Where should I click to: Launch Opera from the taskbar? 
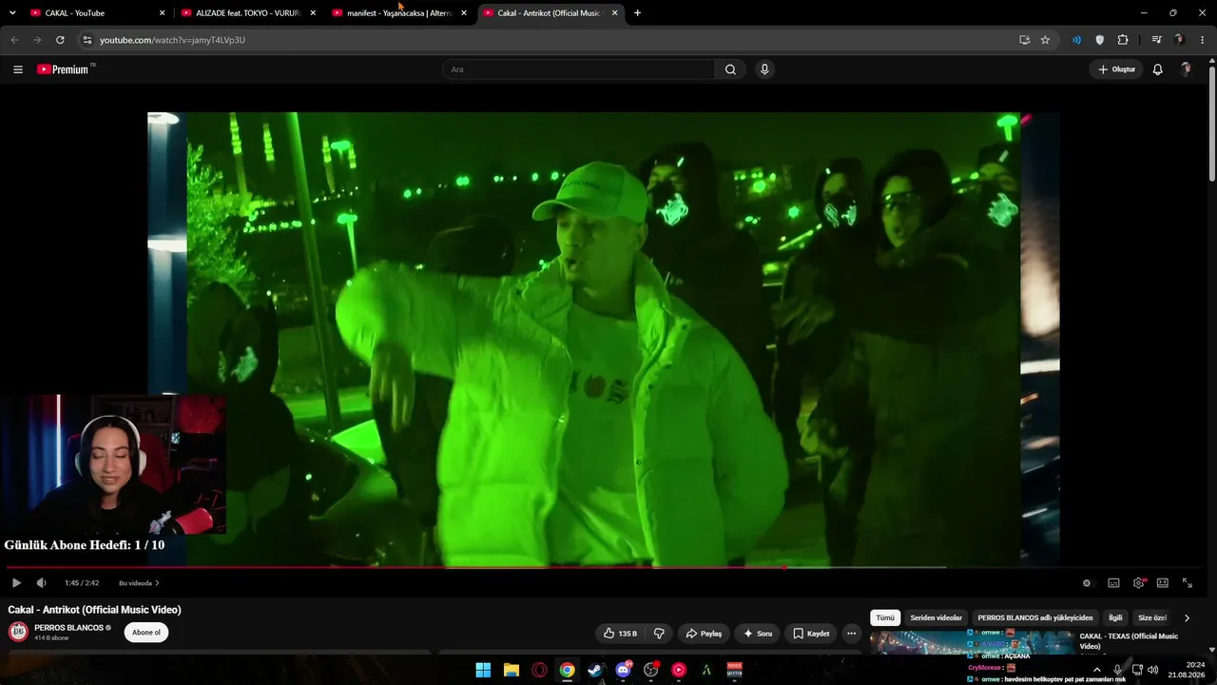click(x=539, y=670)
